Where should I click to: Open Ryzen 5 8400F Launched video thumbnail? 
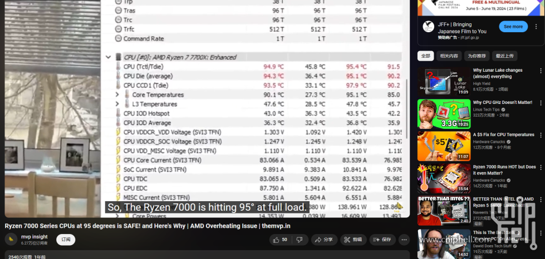[x=444, y=211]
